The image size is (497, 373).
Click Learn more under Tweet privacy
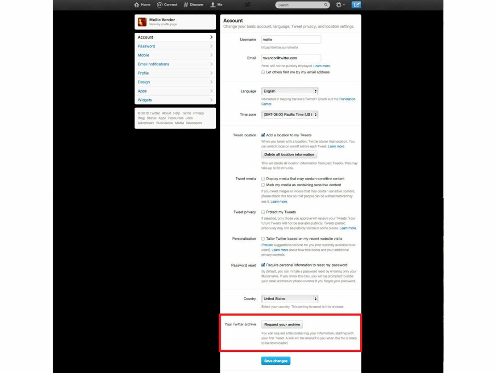point(348,228)
